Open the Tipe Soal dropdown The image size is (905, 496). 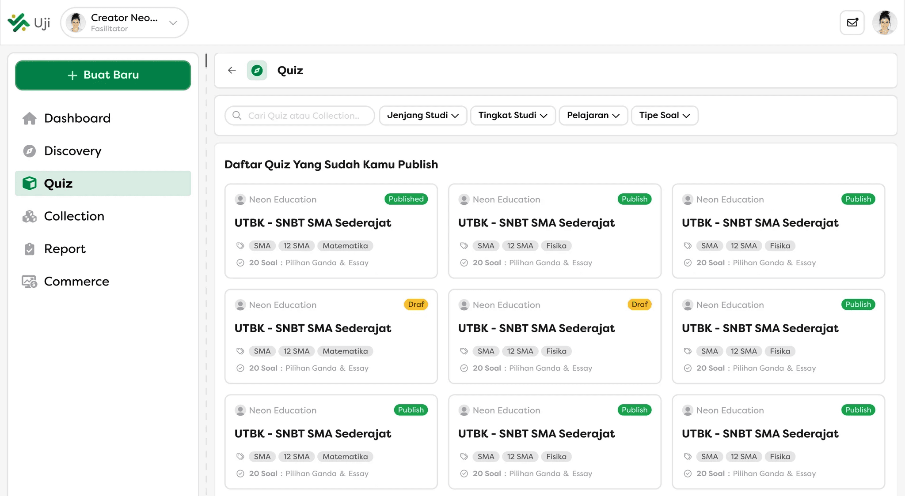(664, 116)
